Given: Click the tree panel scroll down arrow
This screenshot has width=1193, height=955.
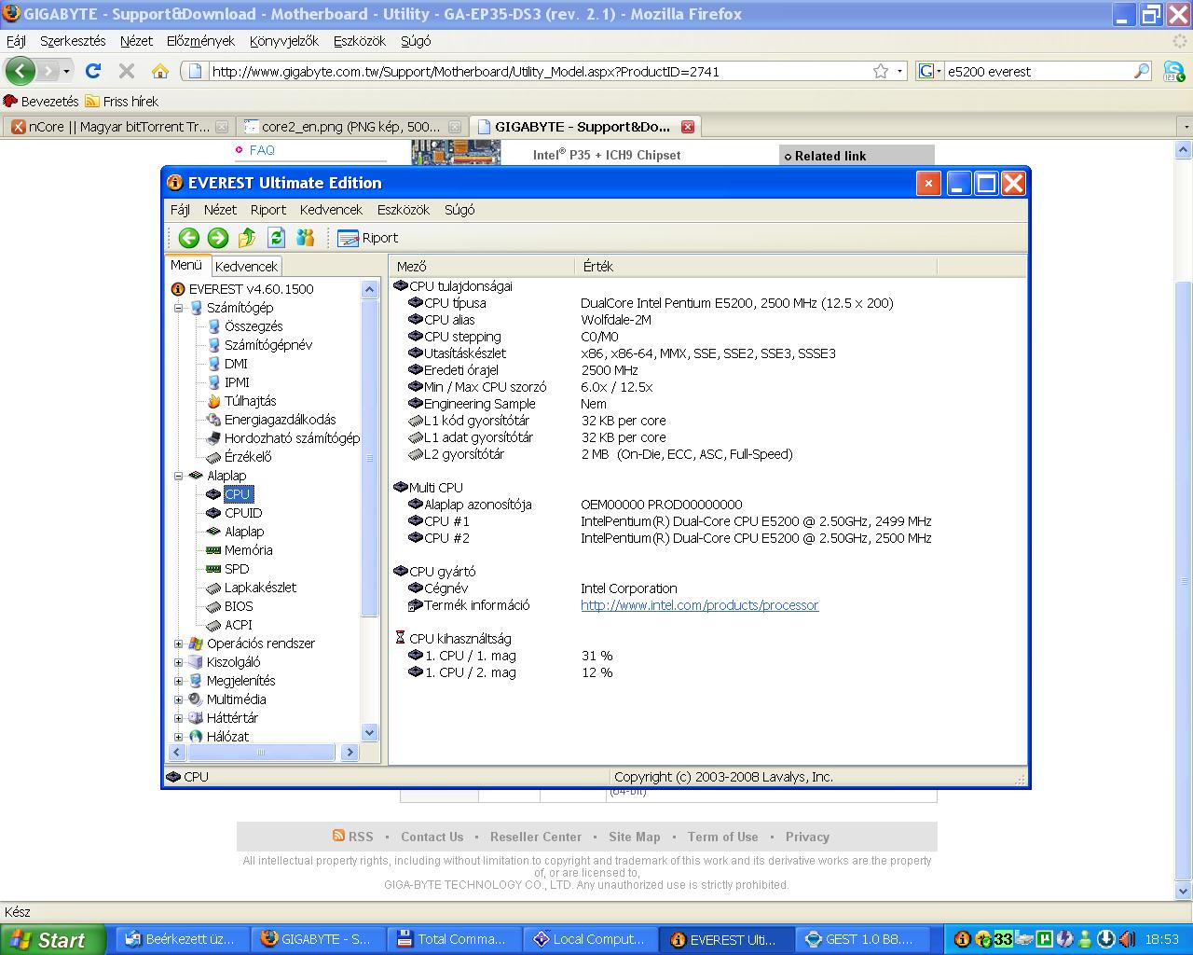Looking at the screenshot, I should (369, 733).
